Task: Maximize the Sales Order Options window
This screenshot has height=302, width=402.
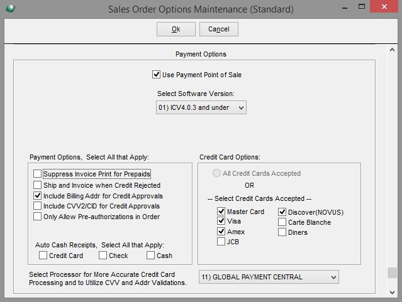Action: point(362,7)
